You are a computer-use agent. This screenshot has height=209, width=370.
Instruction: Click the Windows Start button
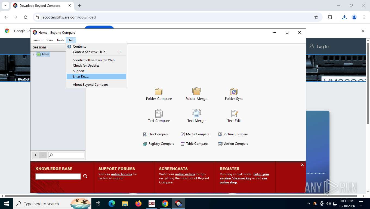(7, 204)
